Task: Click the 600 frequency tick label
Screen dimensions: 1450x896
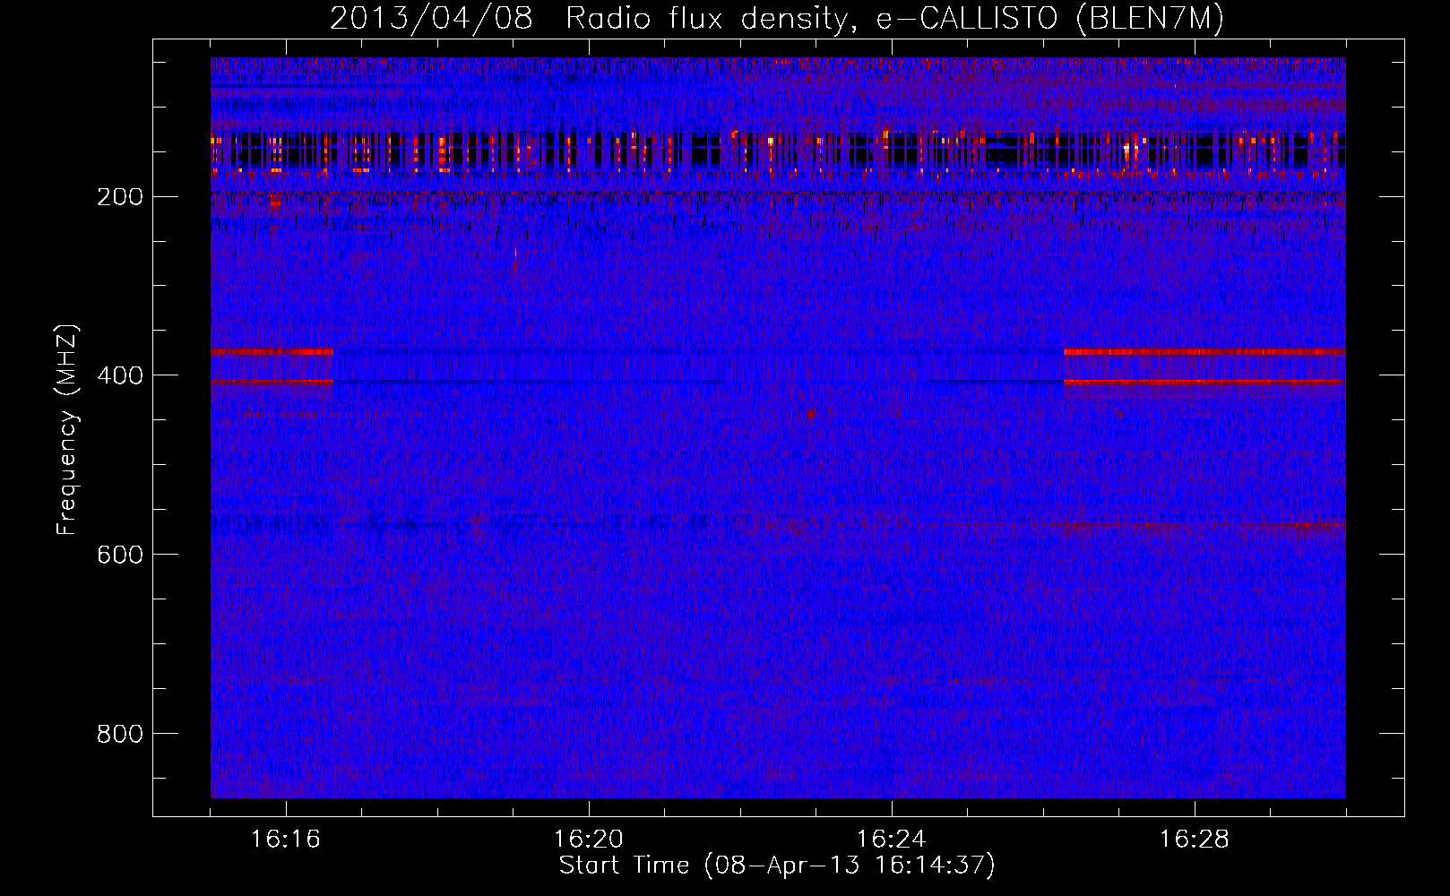Action: 119,556
